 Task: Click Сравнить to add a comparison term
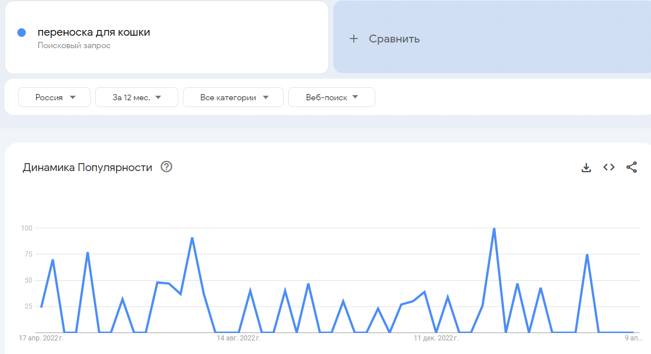[x=395, y=39]
